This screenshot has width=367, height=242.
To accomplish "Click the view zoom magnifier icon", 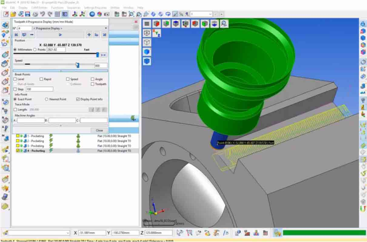I will [224, 24].
